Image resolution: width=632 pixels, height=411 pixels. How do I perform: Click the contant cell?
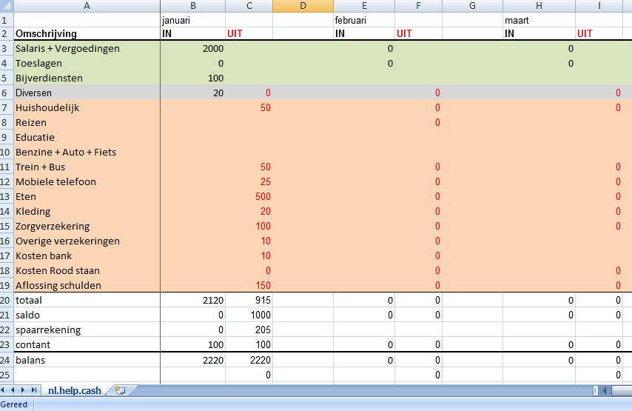pos(87,344)
